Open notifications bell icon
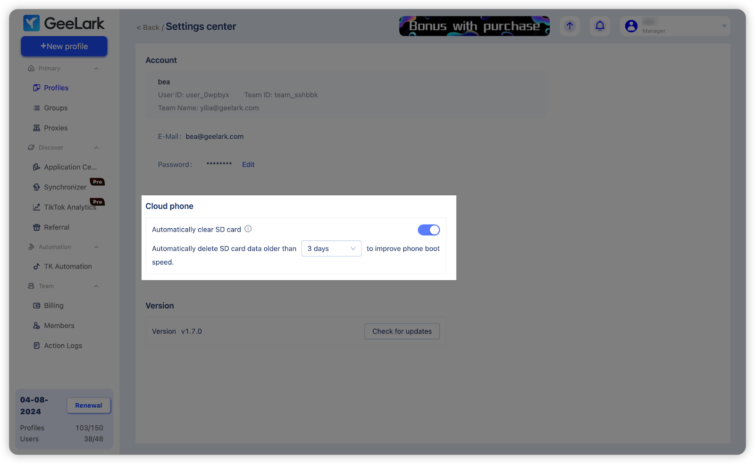This screenshot has height=464, width=755. pyautogui.click(x=600, y=26)
